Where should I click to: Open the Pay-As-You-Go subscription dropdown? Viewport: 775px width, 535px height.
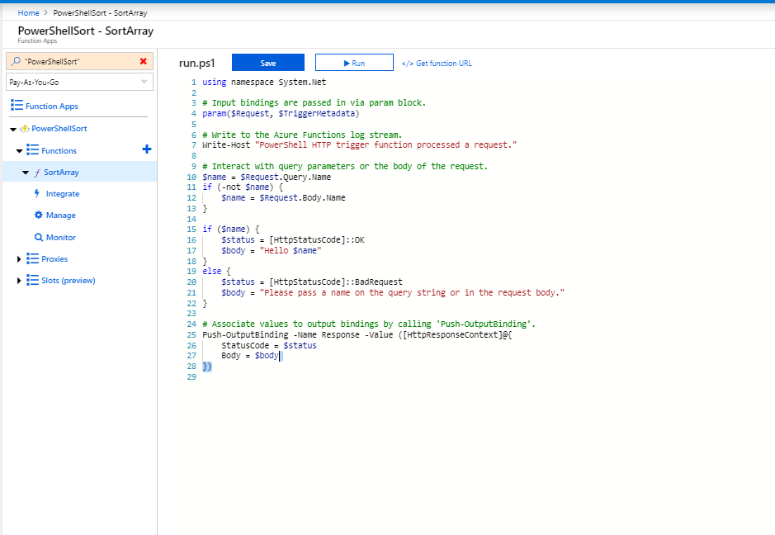[x=79, y=82]
